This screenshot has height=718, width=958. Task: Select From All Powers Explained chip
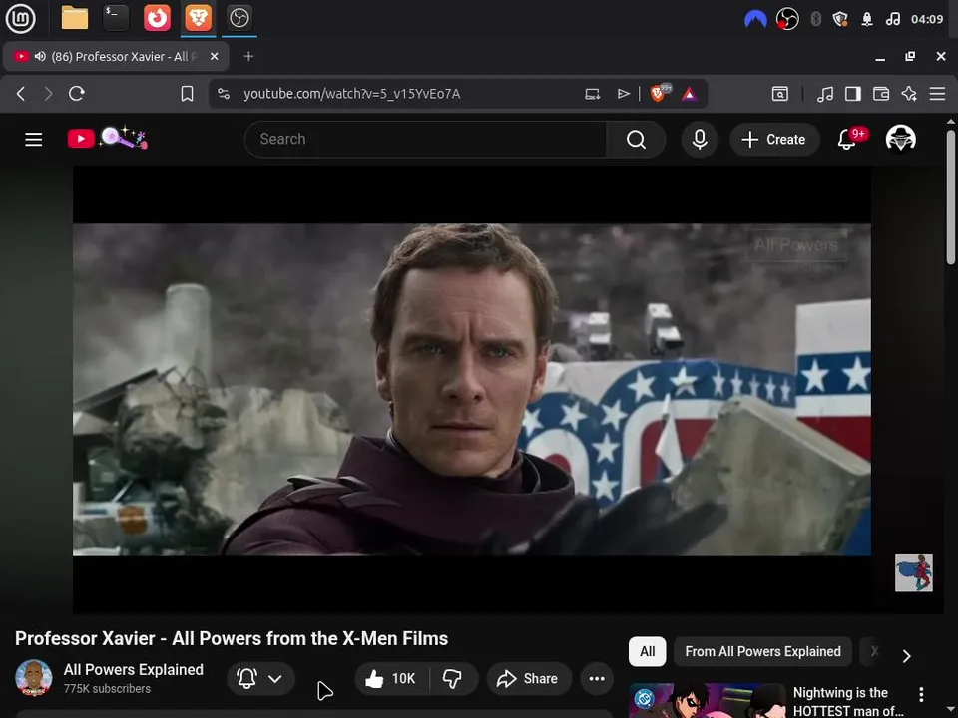point(762,651)
